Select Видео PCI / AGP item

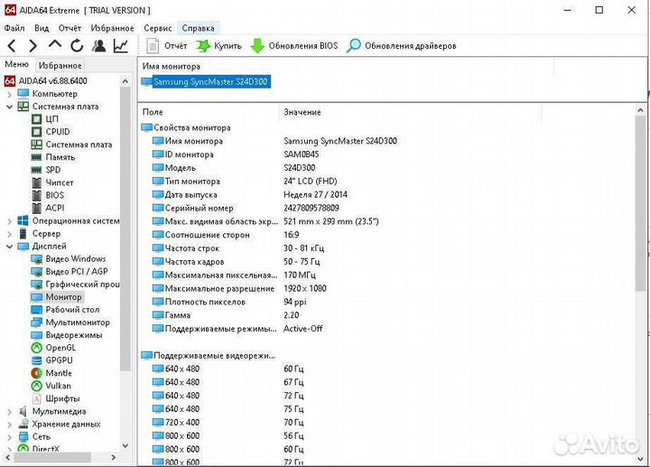point(77,272)
